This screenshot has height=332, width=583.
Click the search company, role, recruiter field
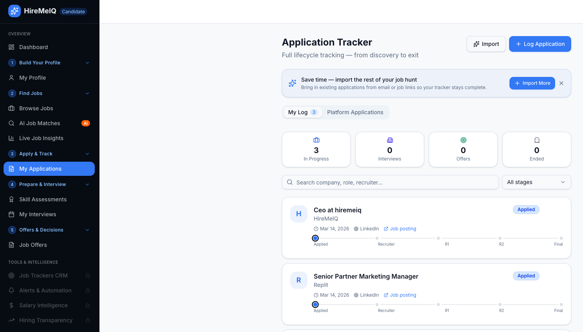click(x=390, y=182)
